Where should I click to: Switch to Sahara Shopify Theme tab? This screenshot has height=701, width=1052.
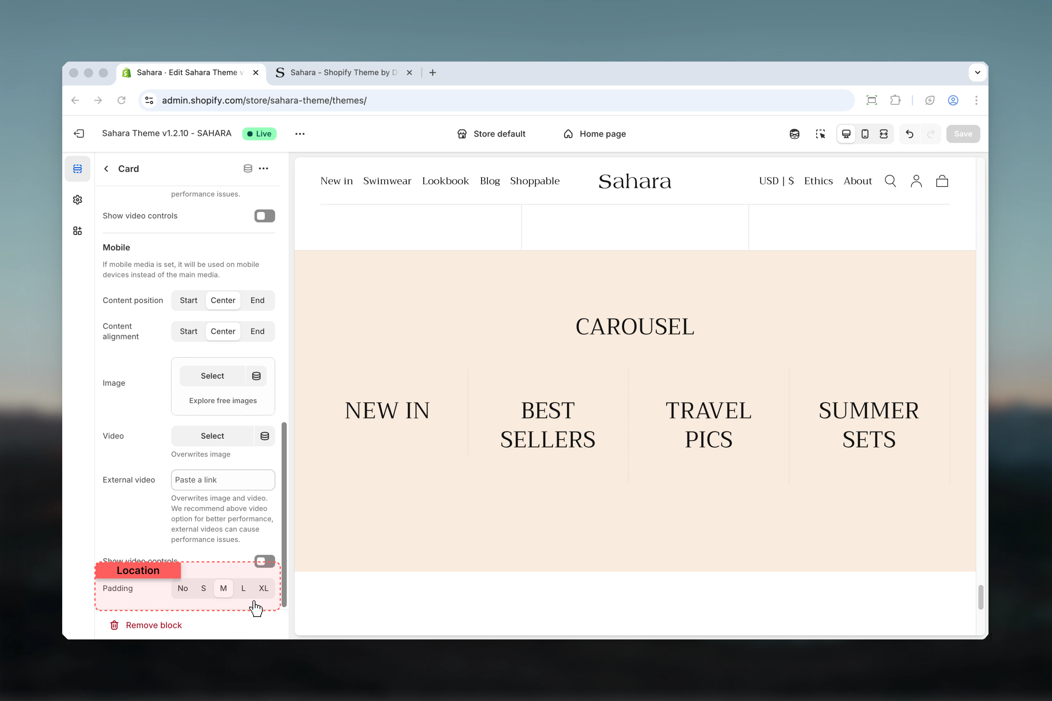[344, 72]
